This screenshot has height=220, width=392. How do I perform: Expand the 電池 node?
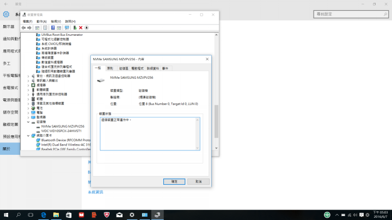(x=28, y=108)
